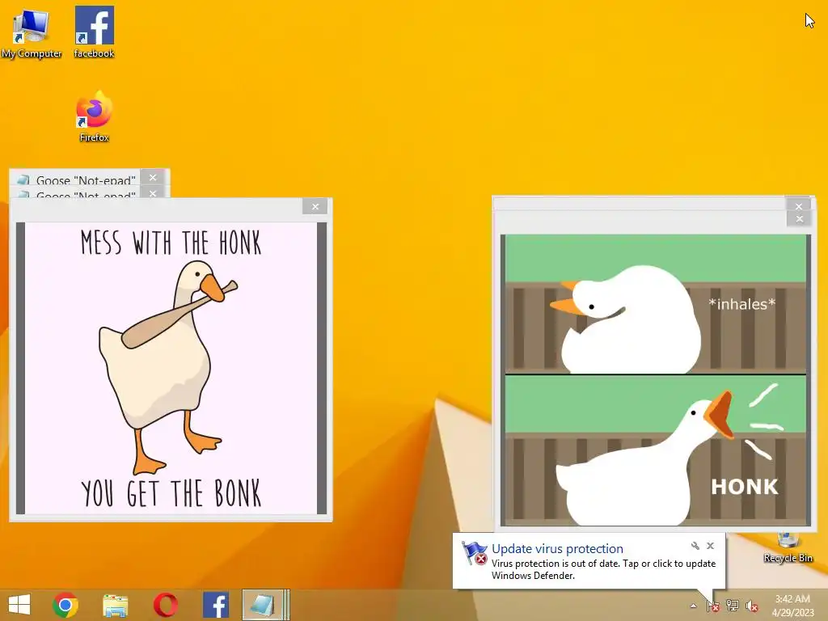The width and height of the screenshot is (828, 621).
Task: Launch Opera browser from the taskbar
Action: click(x=165, y=605)
